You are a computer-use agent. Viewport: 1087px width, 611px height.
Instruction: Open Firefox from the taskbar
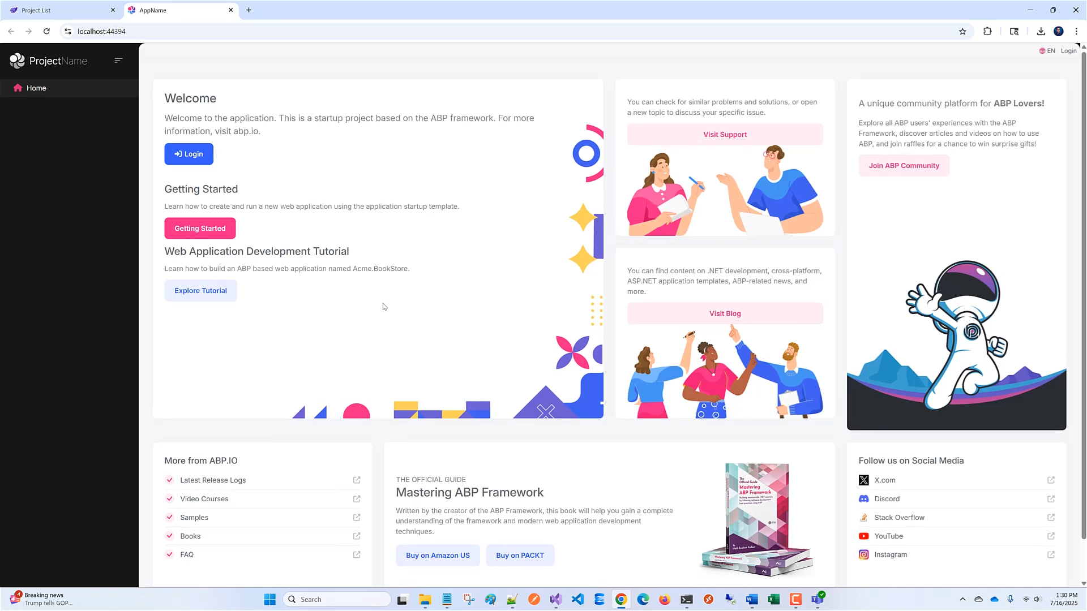pos(665,599)
